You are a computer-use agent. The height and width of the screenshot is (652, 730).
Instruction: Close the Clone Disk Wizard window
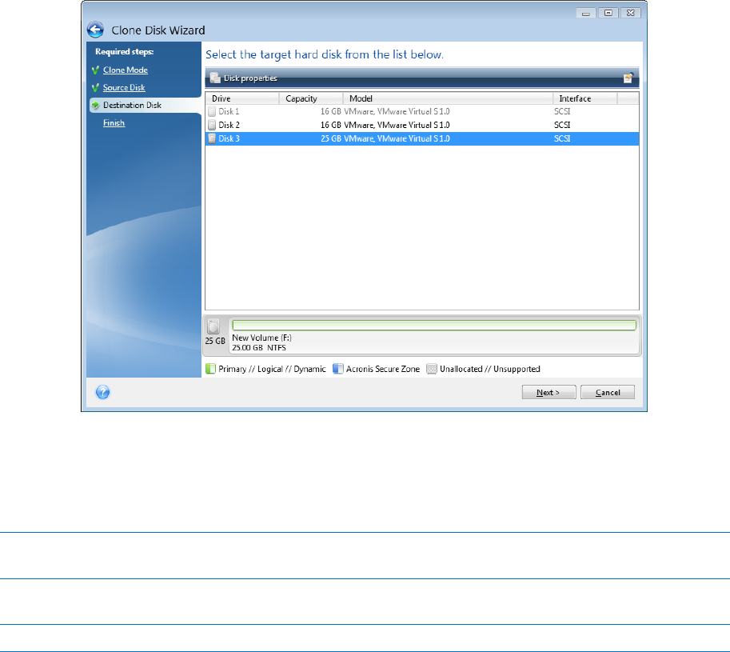(631, 13)
